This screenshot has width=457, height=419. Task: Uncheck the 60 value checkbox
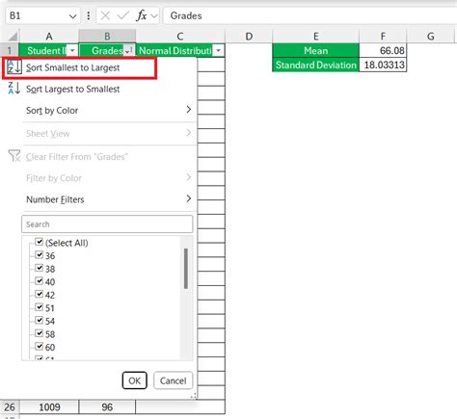pos(39,347)
